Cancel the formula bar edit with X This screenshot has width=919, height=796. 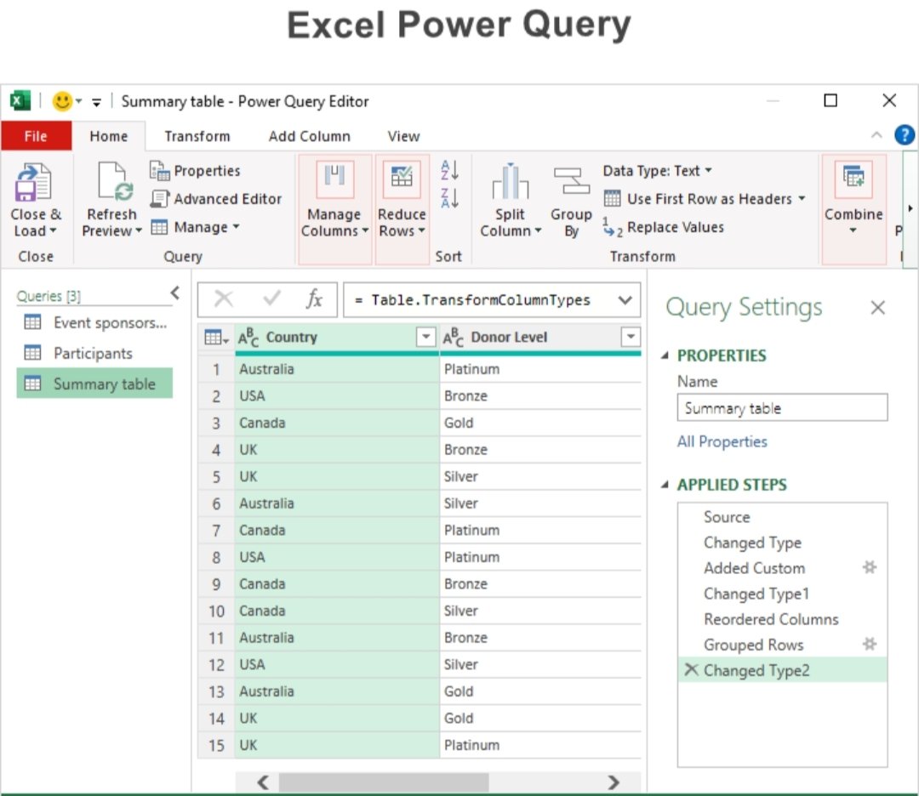click(223, 299)
